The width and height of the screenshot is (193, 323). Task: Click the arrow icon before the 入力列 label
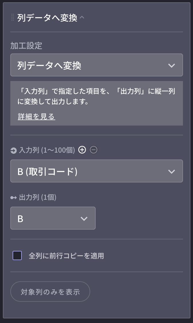click(x=13, y=150)
